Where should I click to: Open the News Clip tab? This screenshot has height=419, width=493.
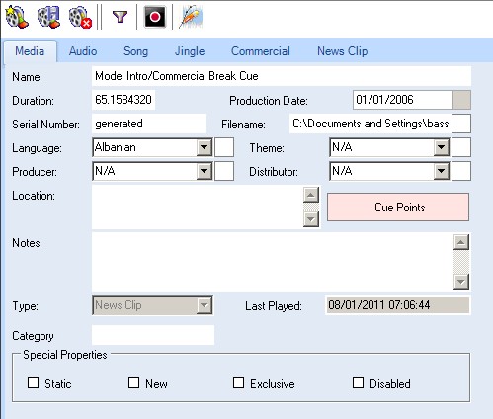343,51
